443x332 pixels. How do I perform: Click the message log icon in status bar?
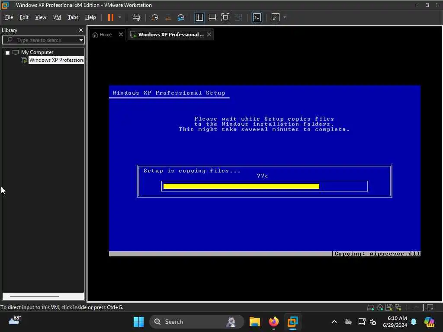(430, 307)
